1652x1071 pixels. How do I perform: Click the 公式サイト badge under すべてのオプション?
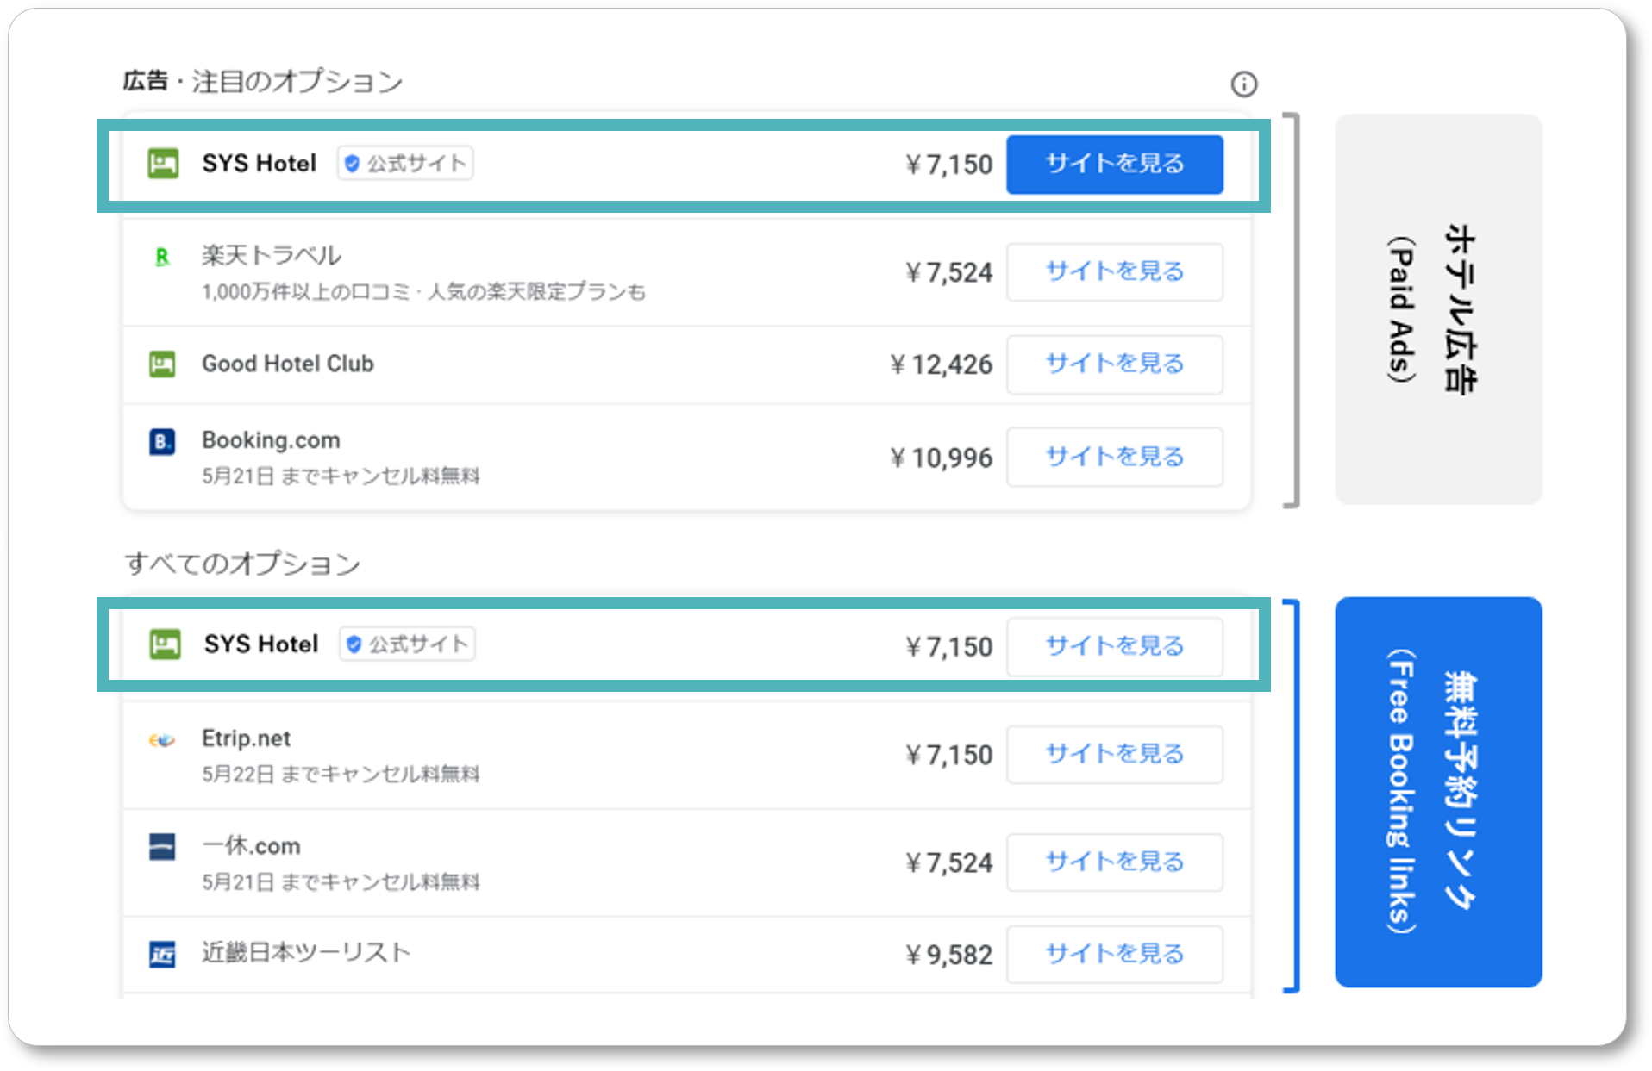[407, 644]
